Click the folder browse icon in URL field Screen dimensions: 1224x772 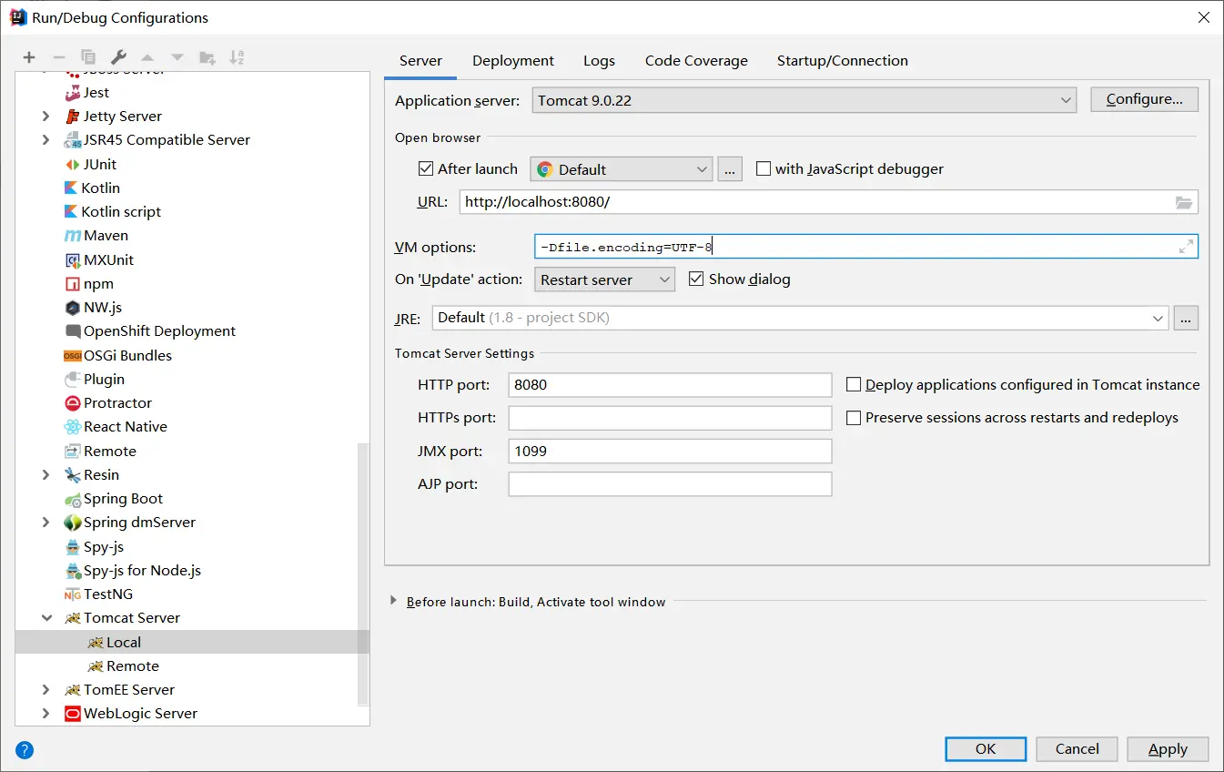pyautogui.click(x=1183, y=202)
